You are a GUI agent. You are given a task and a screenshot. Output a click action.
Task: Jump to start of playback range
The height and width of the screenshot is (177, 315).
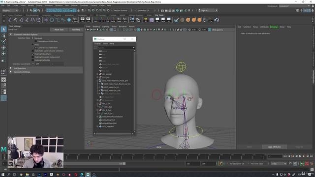[x=285, y=156]
